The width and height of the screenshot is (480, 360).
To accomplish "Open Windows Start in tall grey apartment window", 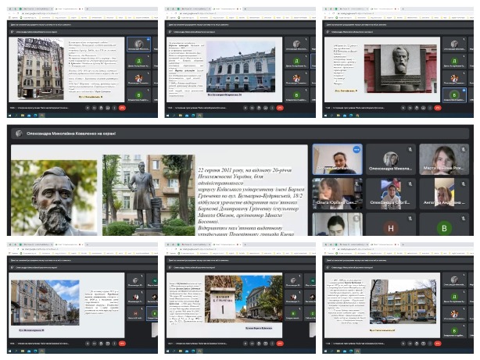I will click(9, 116).
